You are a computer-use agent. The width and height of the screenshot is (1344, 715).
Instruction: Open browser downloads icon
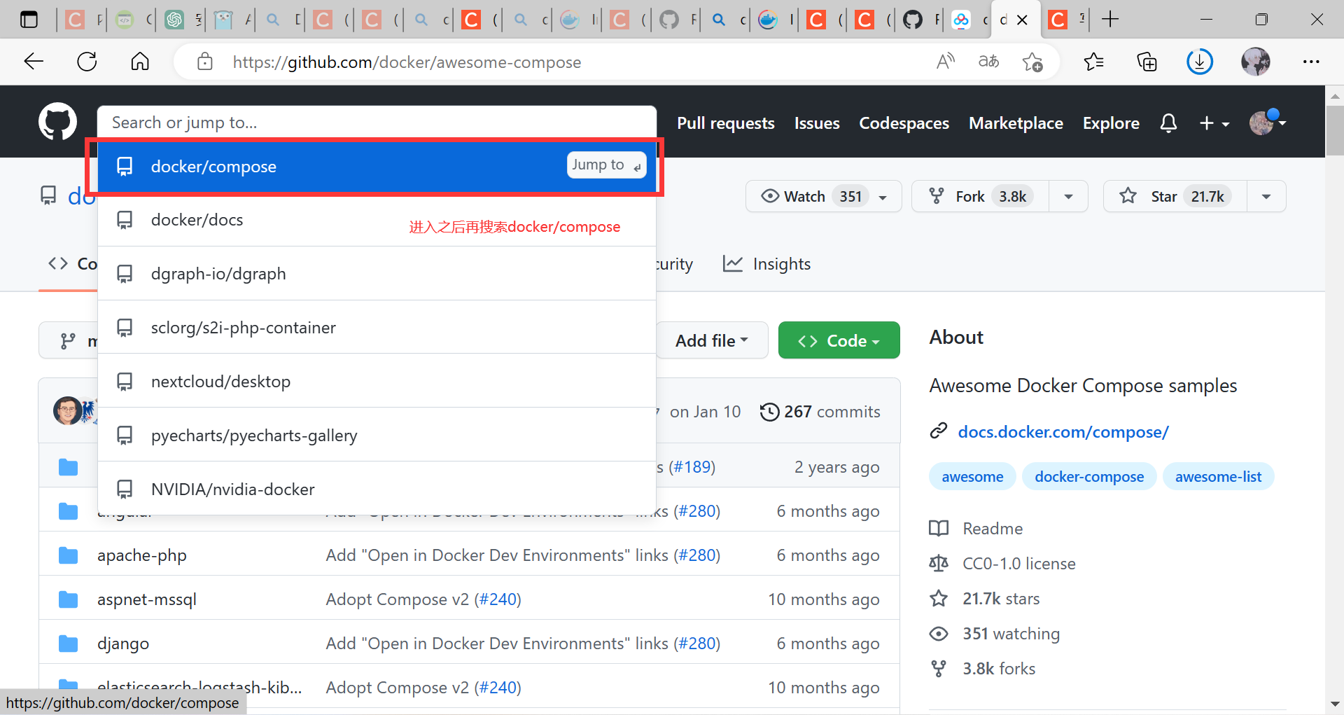tap(1200, 62)
